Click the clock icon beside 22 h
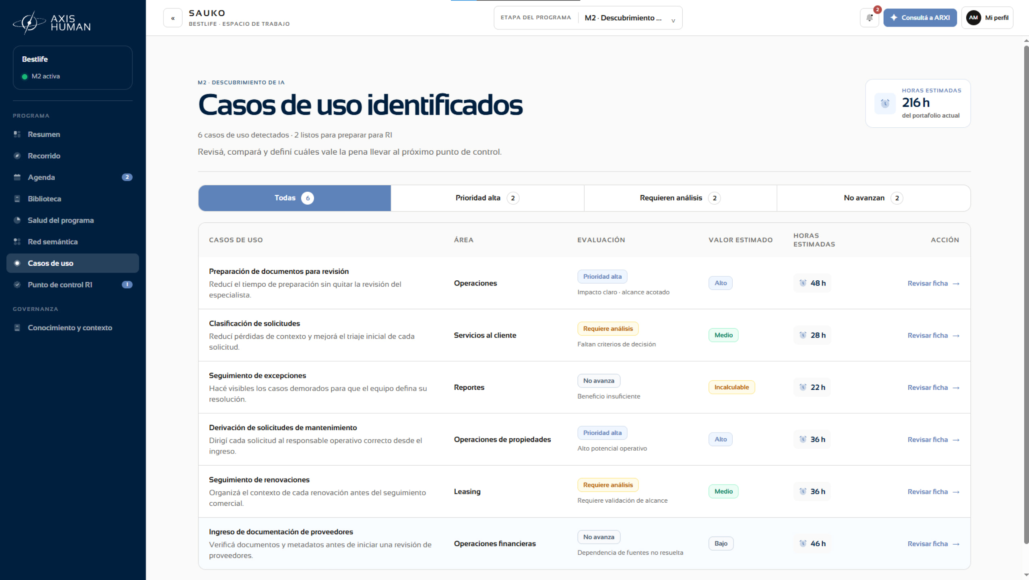This screenshot has height=580, width=1029. click(803, 387)
